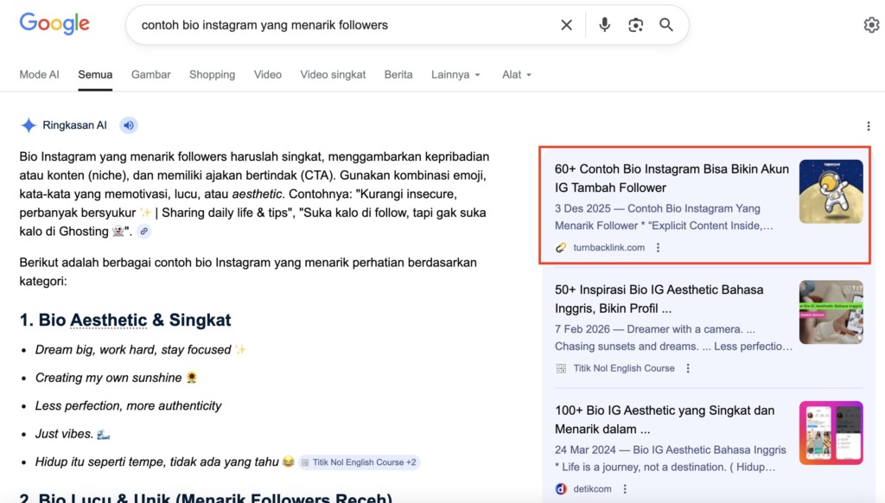The image size is (885, 503).
Task: Click turnbacklink.com favicon
Action: [560, 247]
